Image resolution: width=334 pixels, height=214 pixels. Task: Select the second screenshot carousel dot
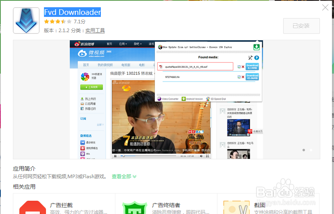click(x=311, y=150)
